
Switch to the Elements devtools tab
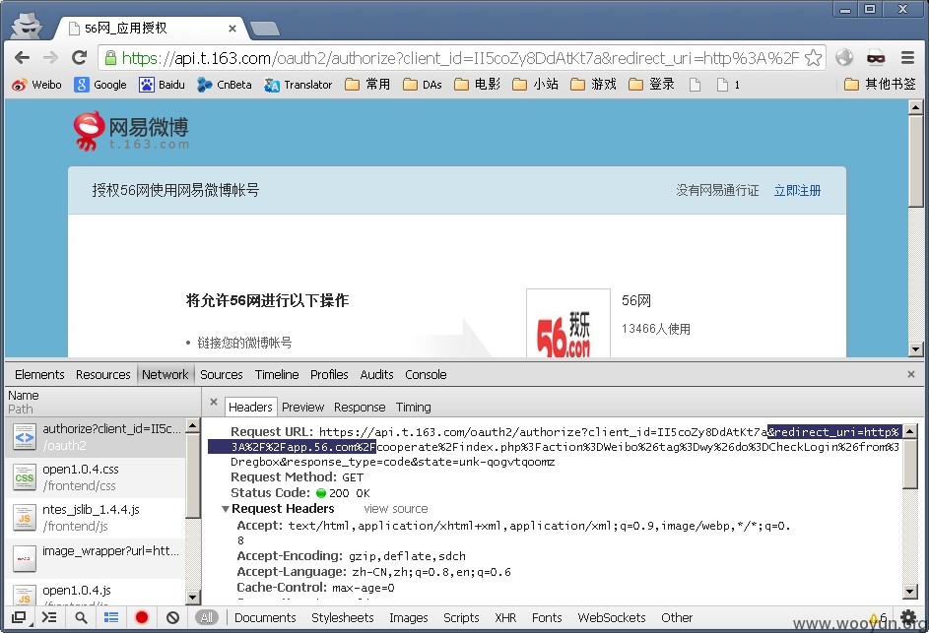39,374
